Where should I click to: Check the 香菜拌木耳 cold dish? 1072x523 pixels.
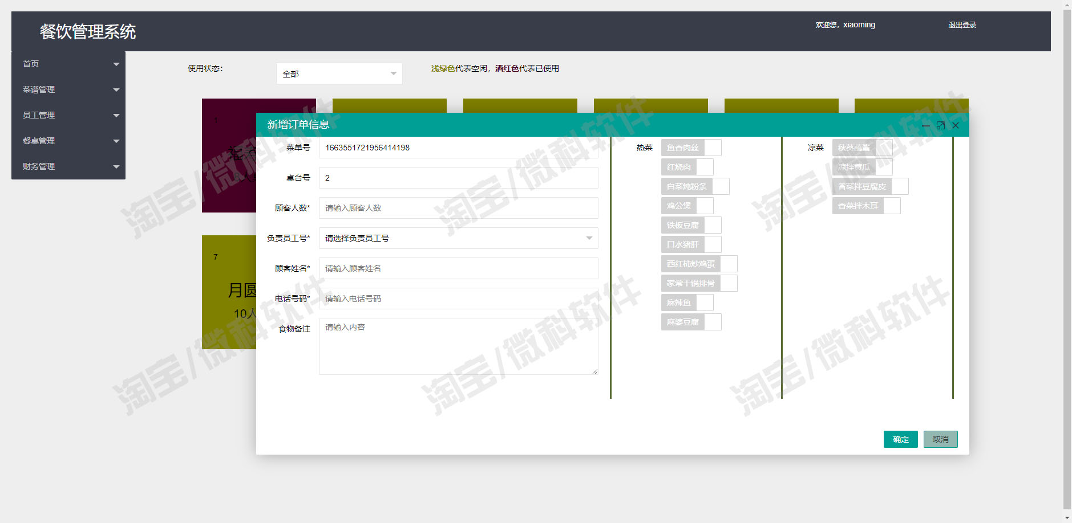pyautogui.click(x=866, y=206)
